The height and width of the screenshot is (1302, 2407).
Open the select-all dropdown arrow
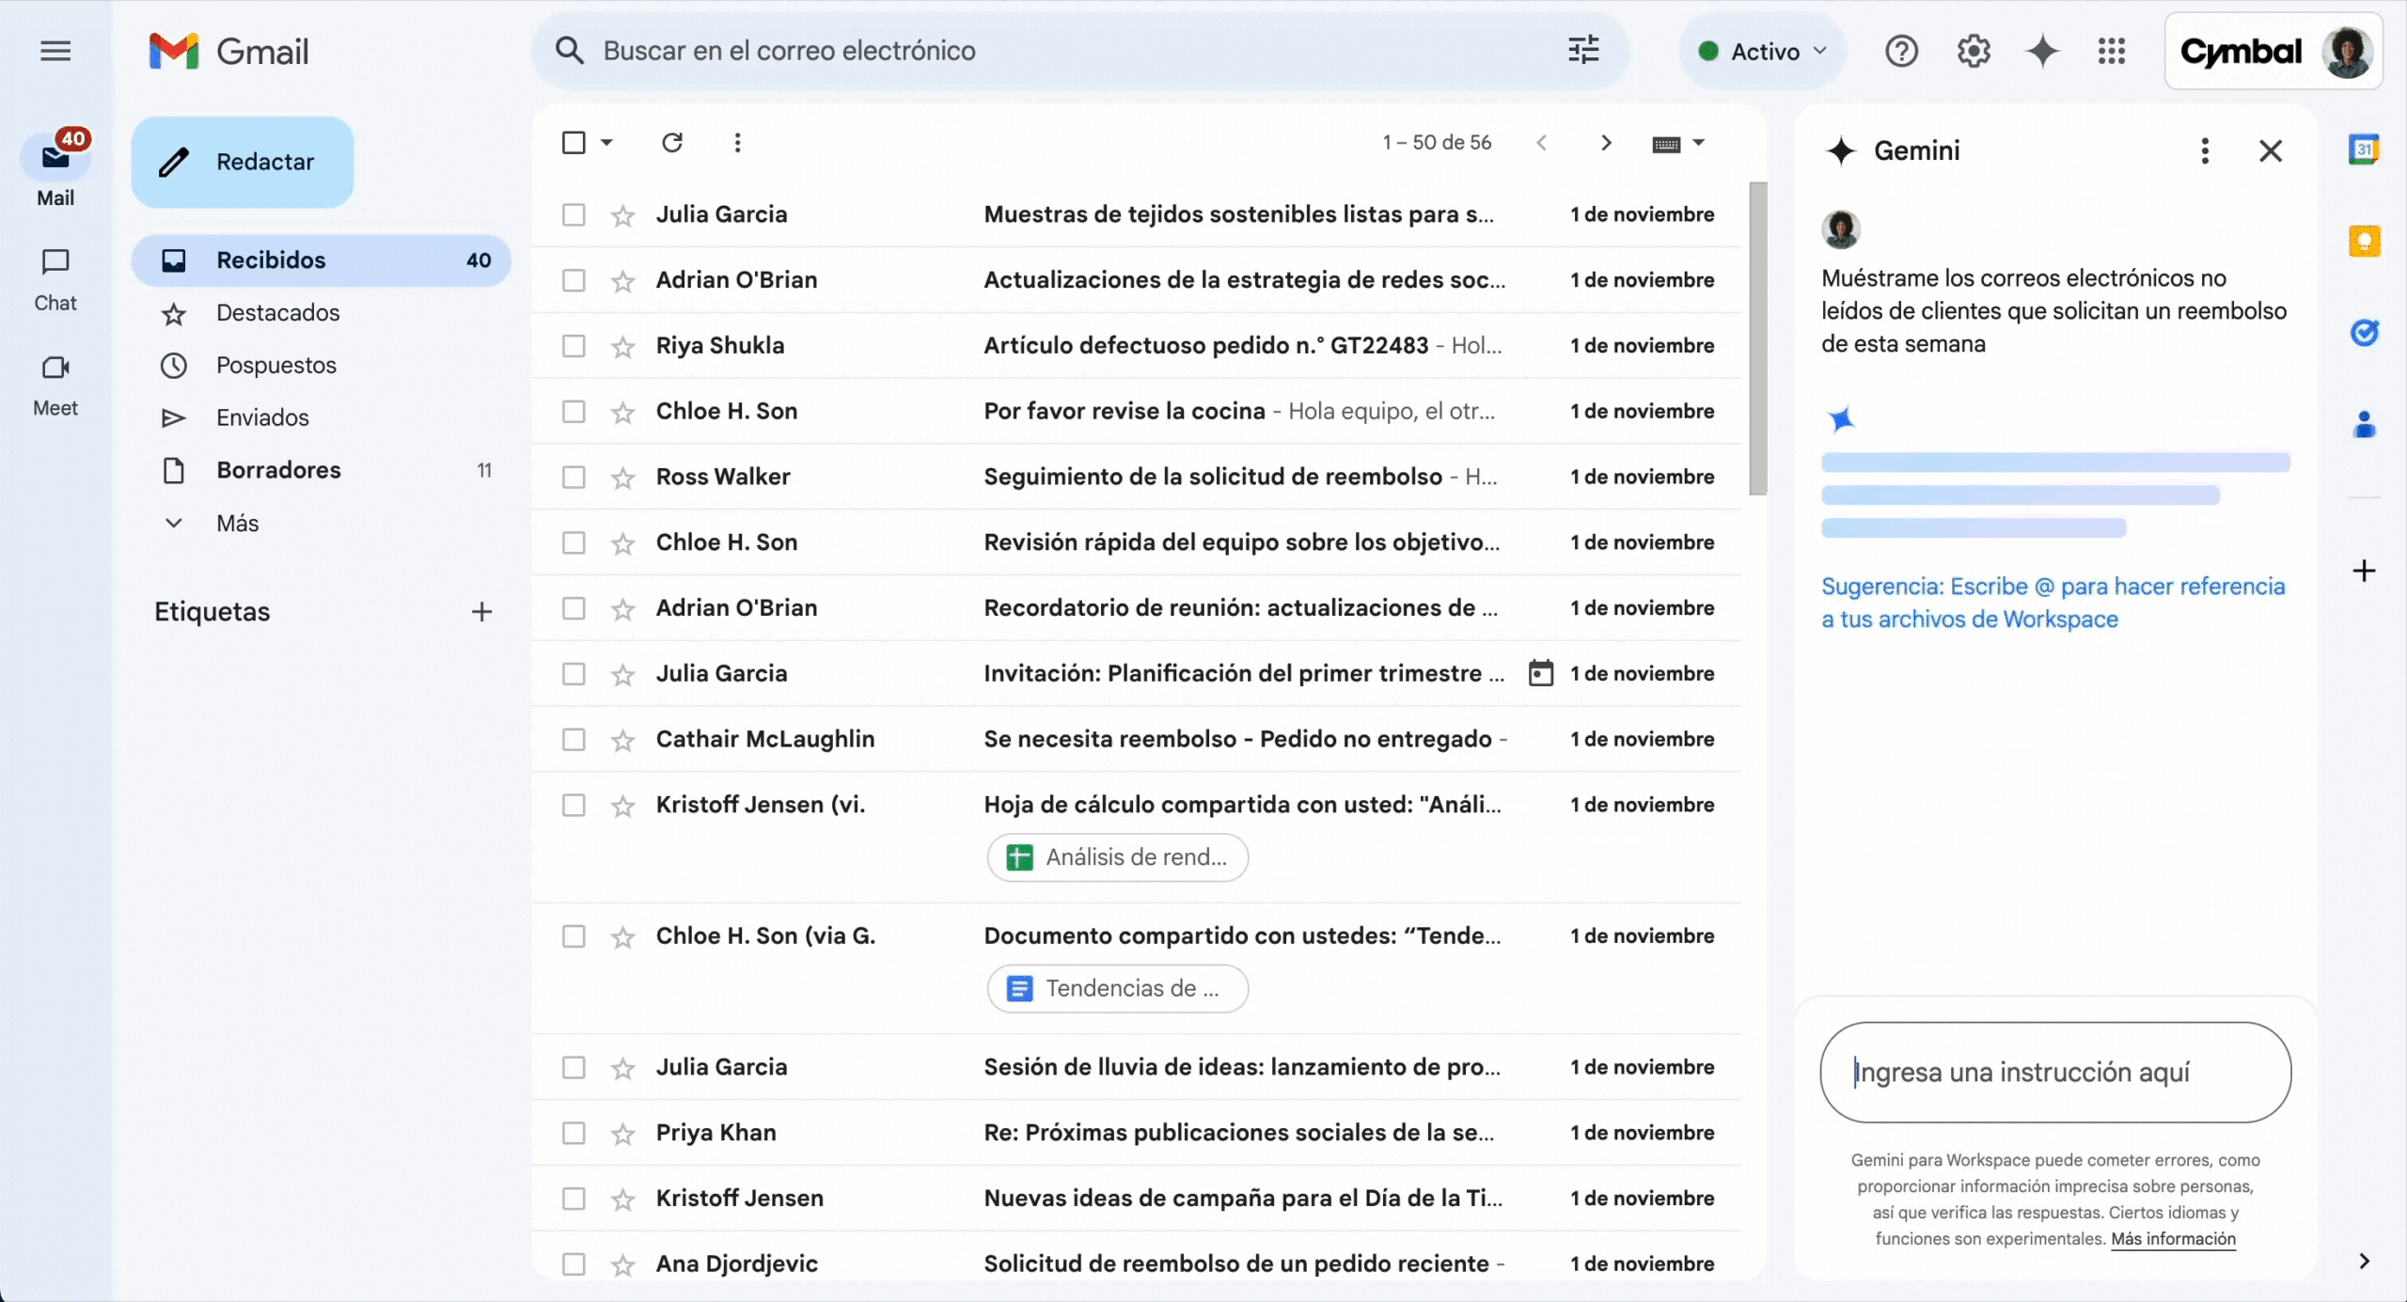click(x=606, y=143)
